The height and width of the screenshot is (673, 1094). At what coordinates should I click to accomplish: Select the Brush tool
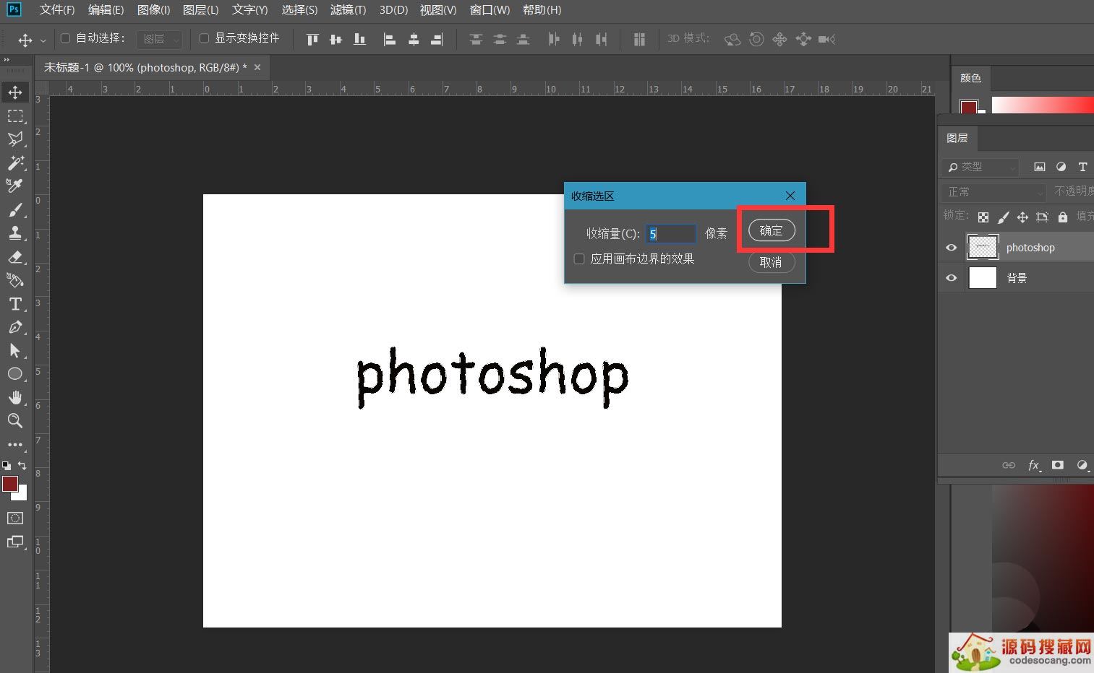[x=15, y=210]
